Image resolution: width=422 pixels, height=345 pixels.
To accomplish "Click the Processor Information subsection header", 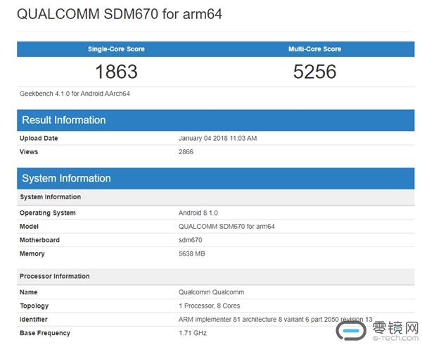I will click(x=55, y=276).
